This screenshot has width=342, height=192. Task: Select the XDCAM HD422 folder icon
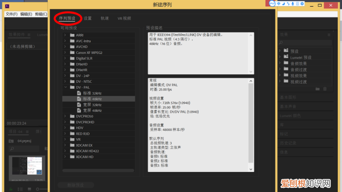(x=72, y=151)
